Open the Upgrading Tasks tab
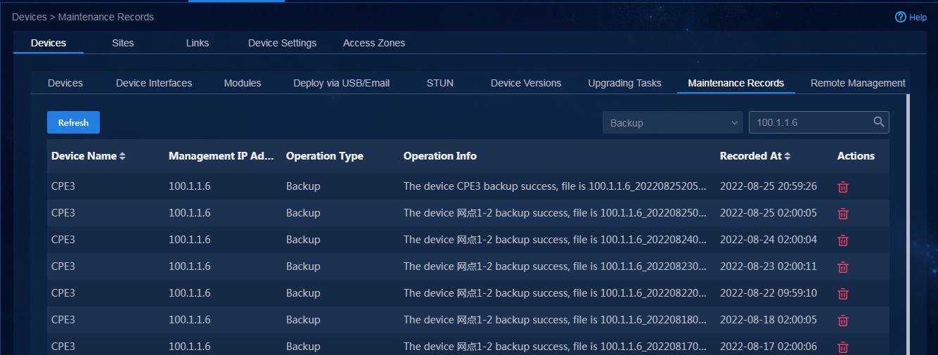This screenshot has height=355, width=938. [x=624, y=83]
